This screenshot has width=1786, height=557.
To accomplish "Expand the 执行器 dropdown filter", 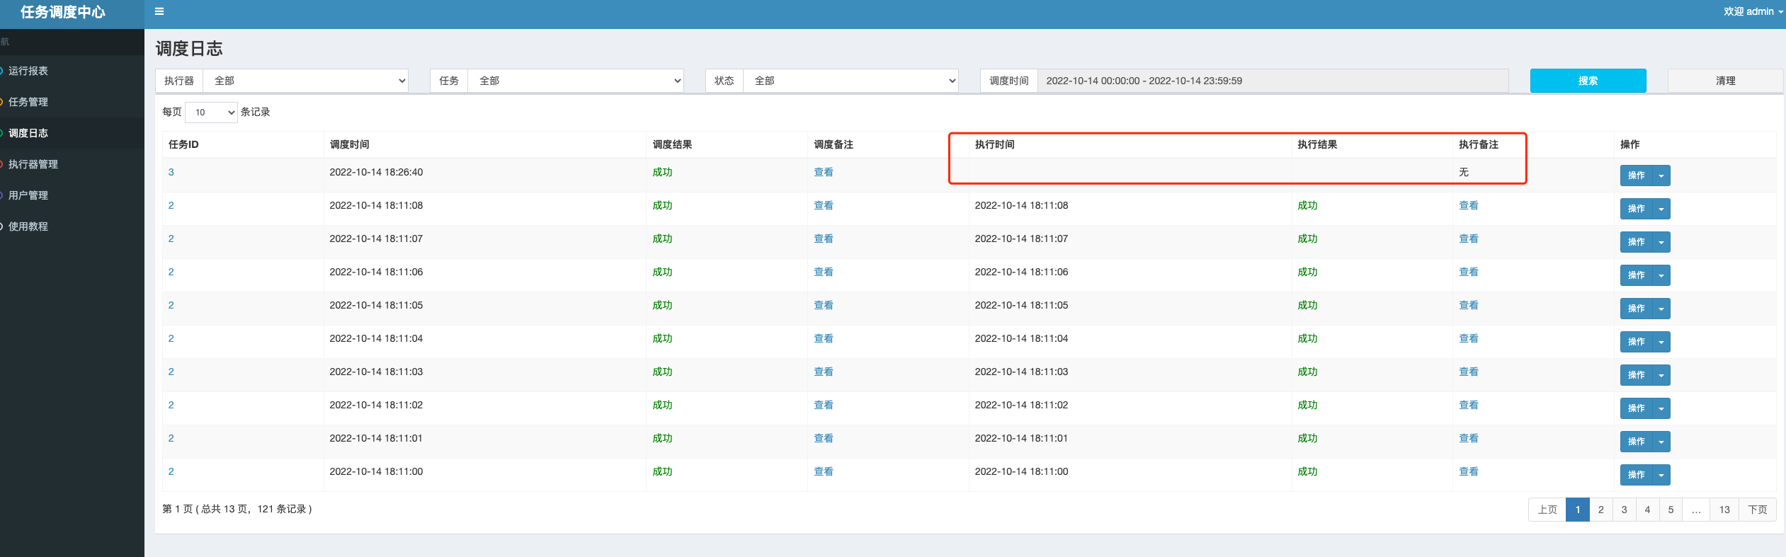I will click(306, 81).
